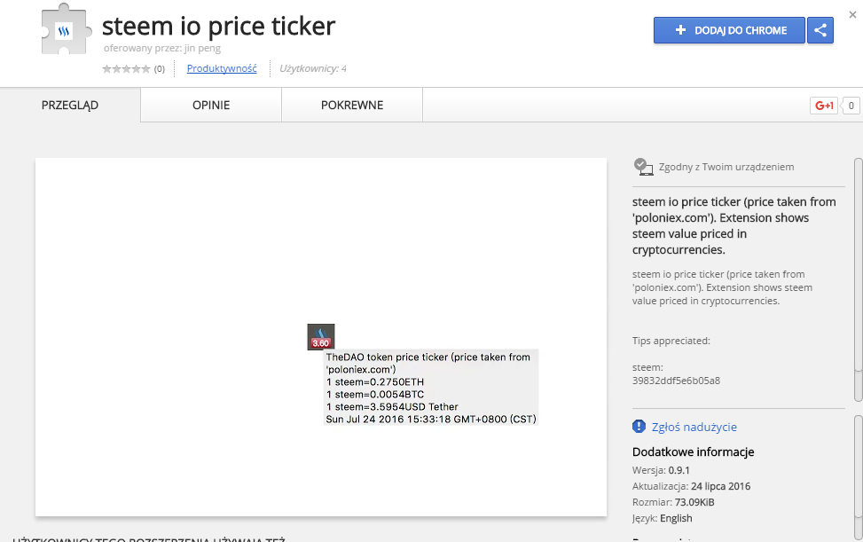The image size is (863, 542).
Task: Click the device compatibility check icon
Action: [x=643, y=167]
